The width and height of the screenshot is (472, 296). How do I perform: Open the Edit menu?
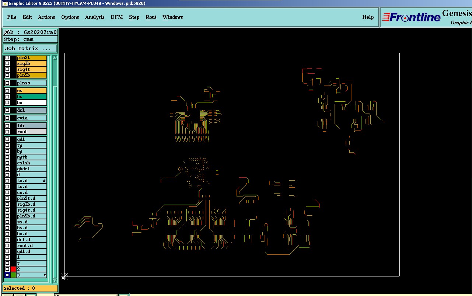point(27,17)
